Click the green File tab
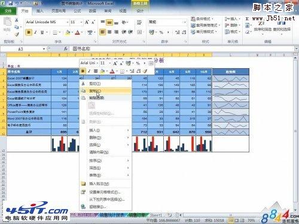Screen dimensions: 299x224 point(8,11)
